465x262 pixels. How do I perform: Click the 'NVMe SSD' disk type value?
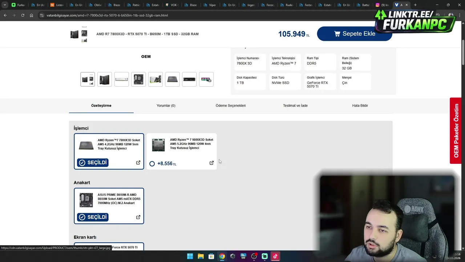point(280,83)
